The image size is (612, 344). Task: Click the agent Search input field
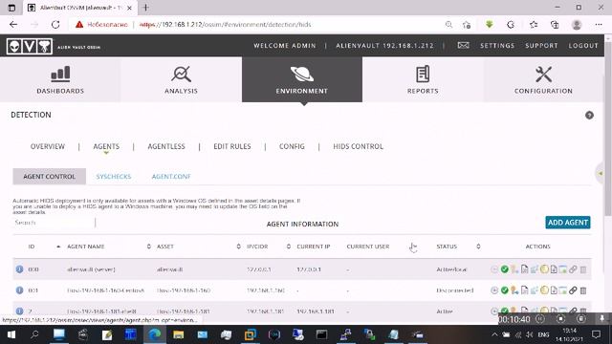[x=54, y=223]
